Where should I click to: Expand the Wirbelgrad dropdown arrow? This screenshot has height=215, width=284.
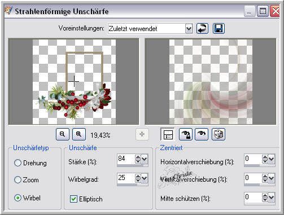[145, 178]
